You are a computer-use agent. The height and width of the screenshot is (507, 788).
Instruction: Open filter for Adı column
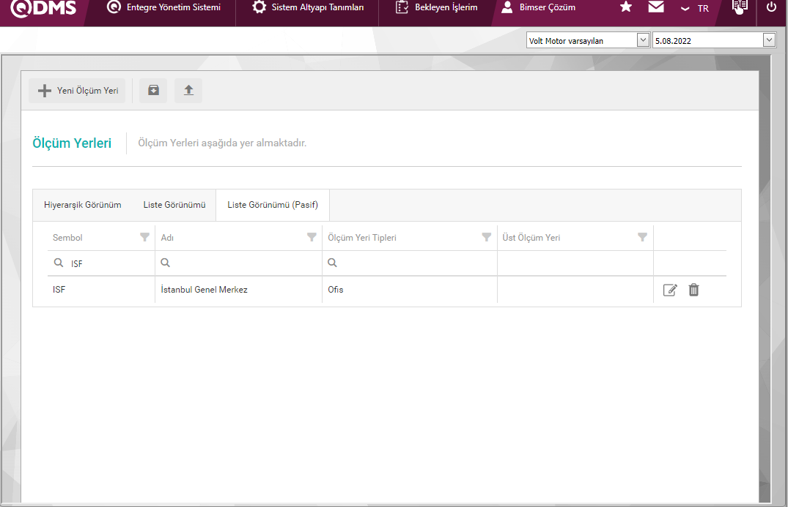[312, 237]
